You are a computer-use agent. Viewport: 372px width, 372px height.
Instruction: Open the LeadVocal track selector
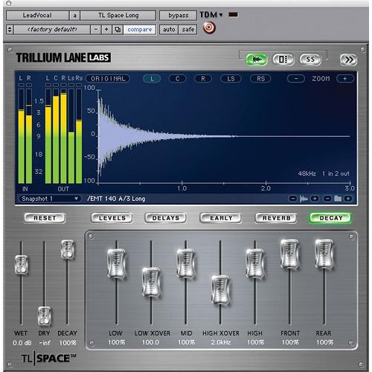[x=37, y=16]
